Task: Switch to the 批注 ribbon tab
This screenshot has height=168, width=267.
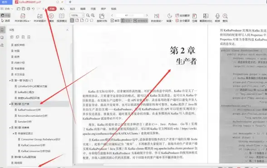Action: (x=73, y=9)
